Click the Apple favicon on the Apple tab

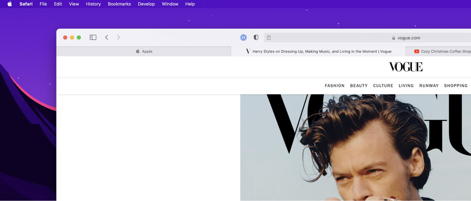point(138,51)
